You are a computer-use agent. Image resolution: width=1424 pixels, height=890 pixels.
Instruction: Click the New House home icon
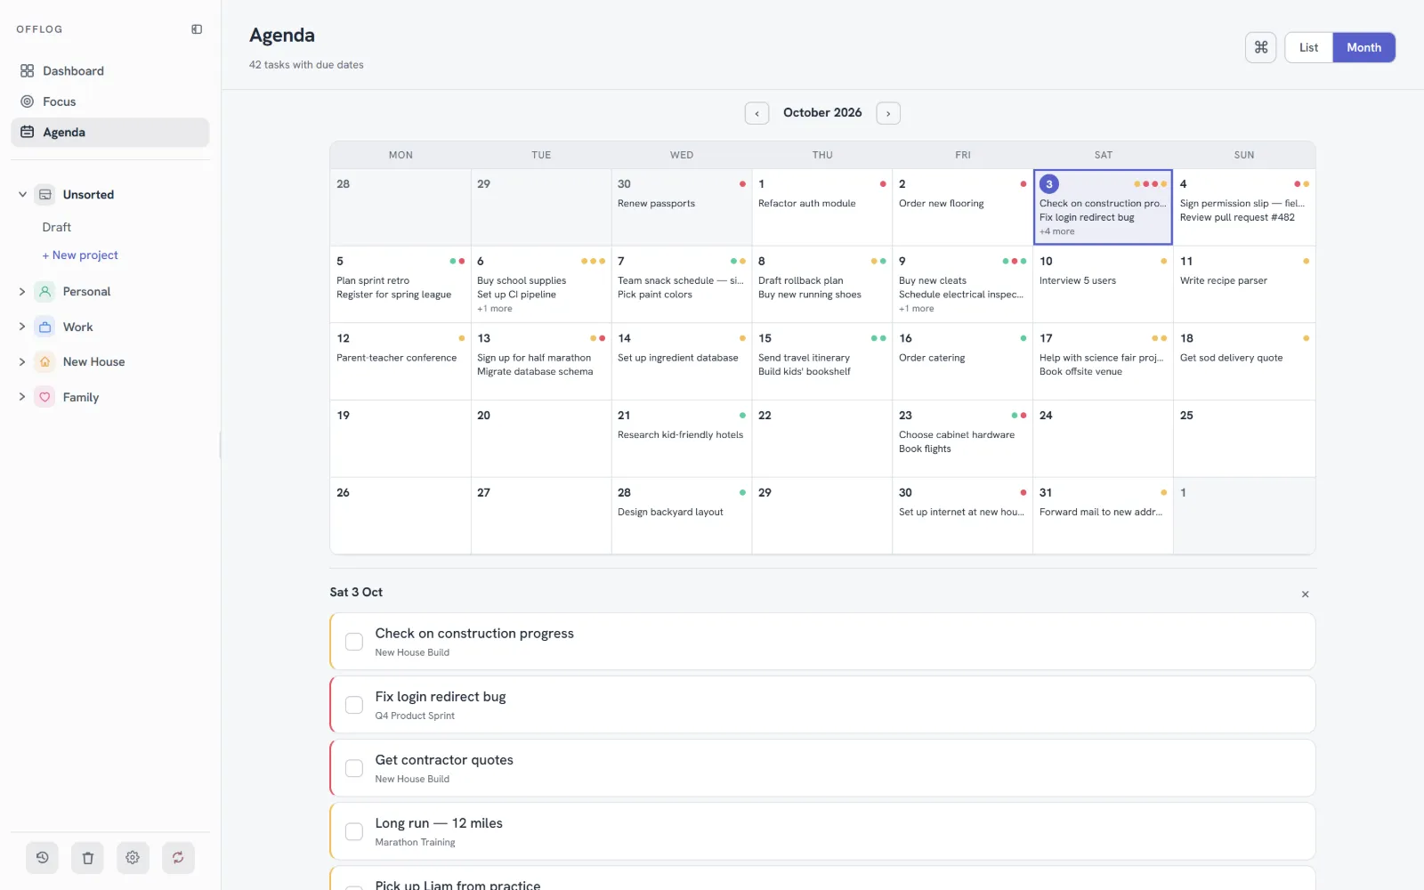point(44,361)
